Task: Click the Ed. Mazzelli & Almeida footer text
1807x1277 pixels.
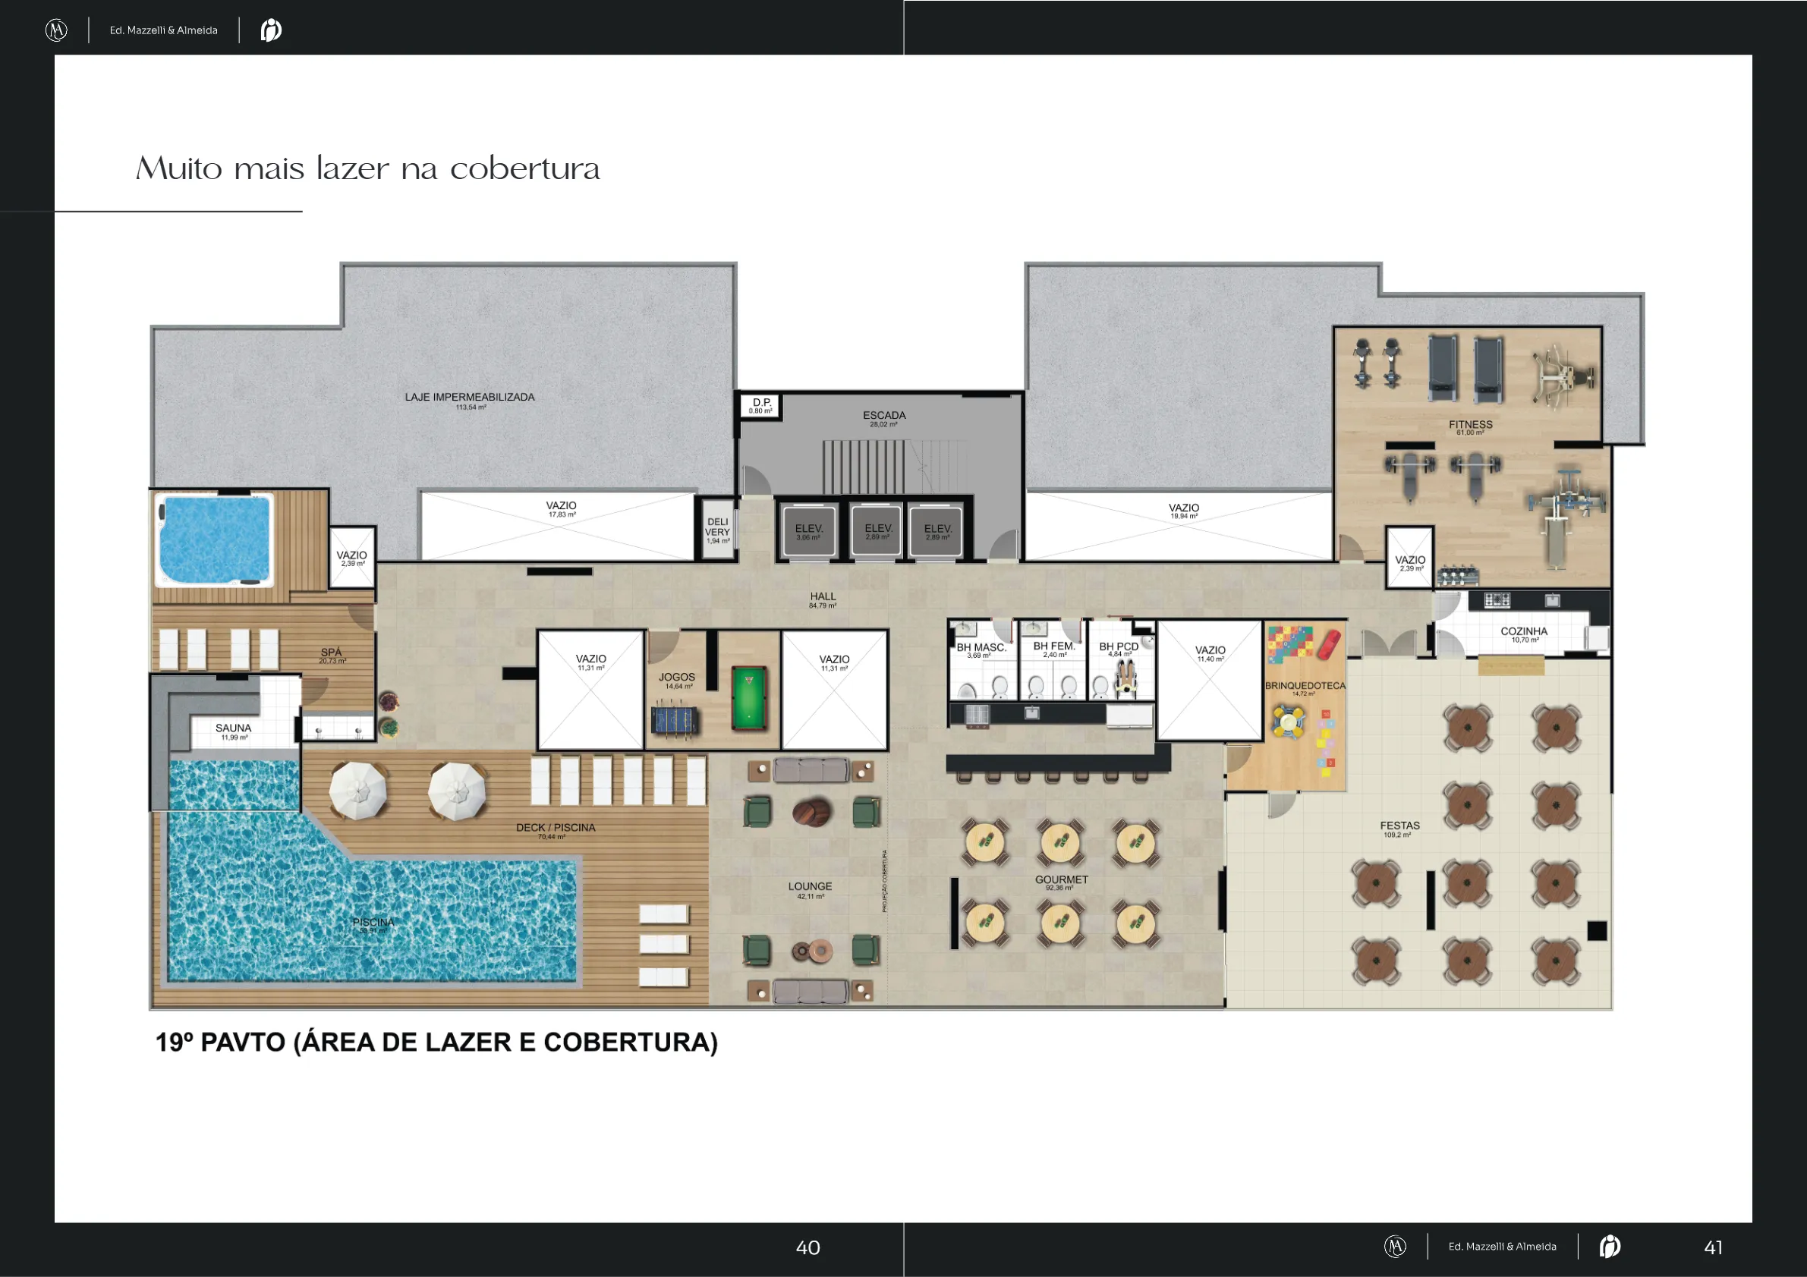Action: [1502, 1247]
